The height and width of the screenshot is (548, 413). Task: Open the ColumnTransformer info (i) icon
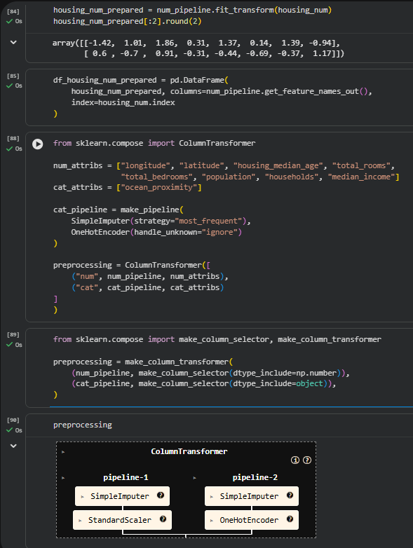(x=295, y=460)
